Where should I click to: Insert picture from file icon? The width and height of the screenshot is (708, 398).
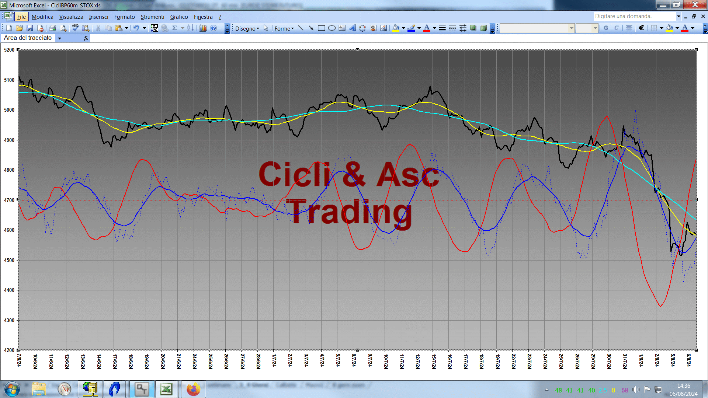pyautogui.click(x=383, y=28)
